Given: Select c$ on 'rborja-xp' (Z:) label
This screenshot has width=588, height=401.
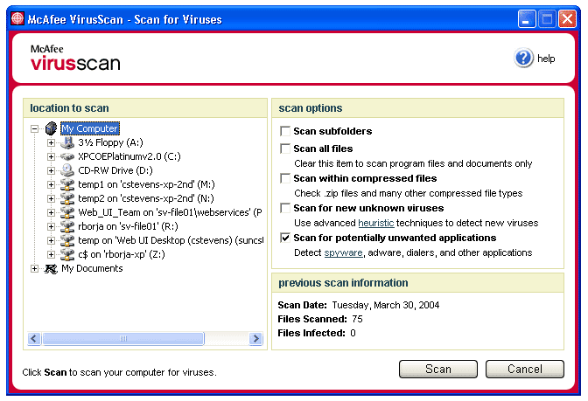Looking at the screenshot, I should pyautogui.click(x=122, y=254).
